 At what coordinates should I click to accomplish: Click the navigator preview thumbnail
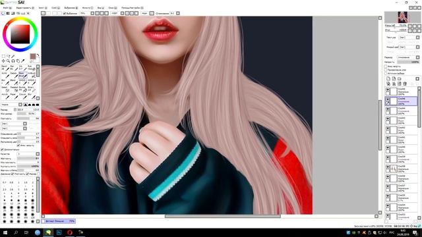(403, 18)
